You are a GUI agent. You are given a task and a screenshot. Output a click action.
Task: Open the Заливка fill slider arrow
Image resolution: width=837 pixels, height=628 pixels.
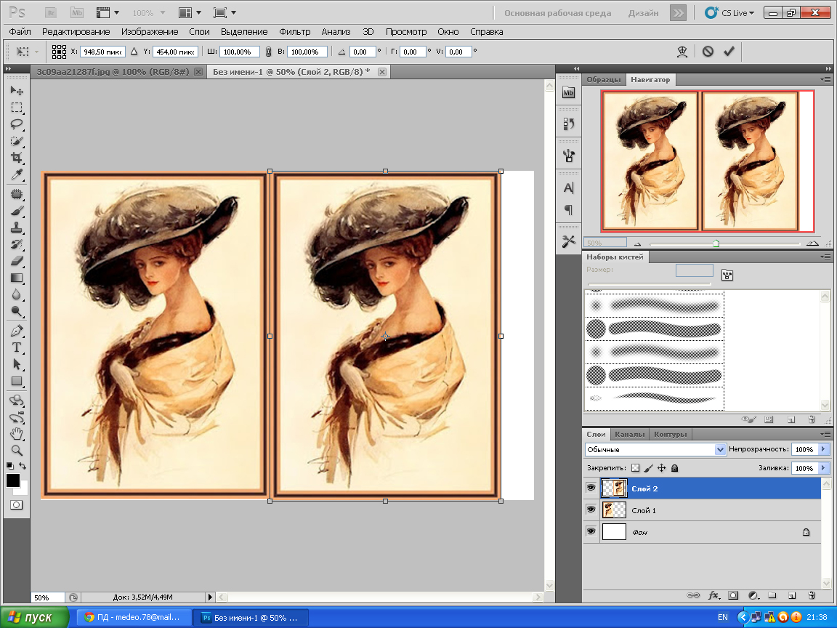[x=824, y=468]
